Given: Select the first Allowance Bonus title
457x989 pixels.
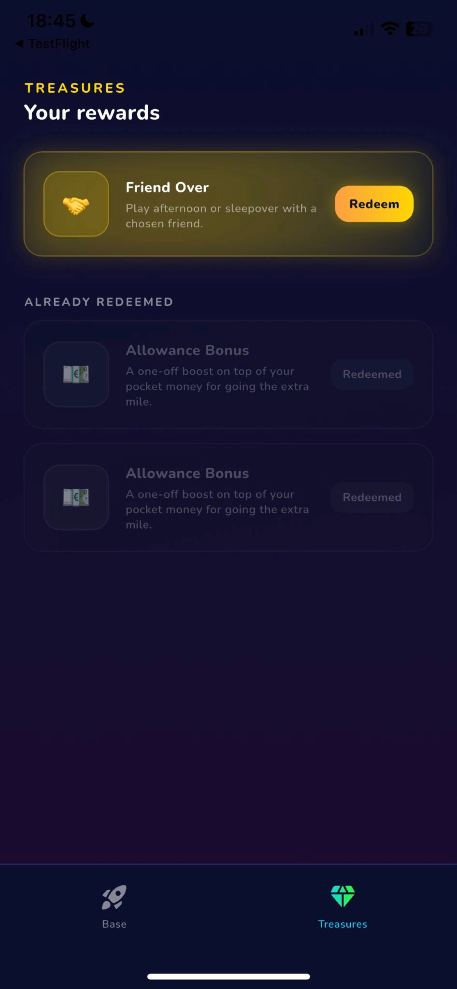Looking at the screenshot, I should click(187, 350).
